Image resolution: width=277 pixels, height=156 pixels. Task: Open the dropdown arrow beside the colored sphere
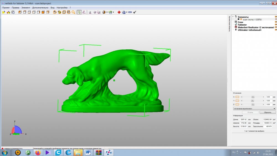(x=107, y=12)
